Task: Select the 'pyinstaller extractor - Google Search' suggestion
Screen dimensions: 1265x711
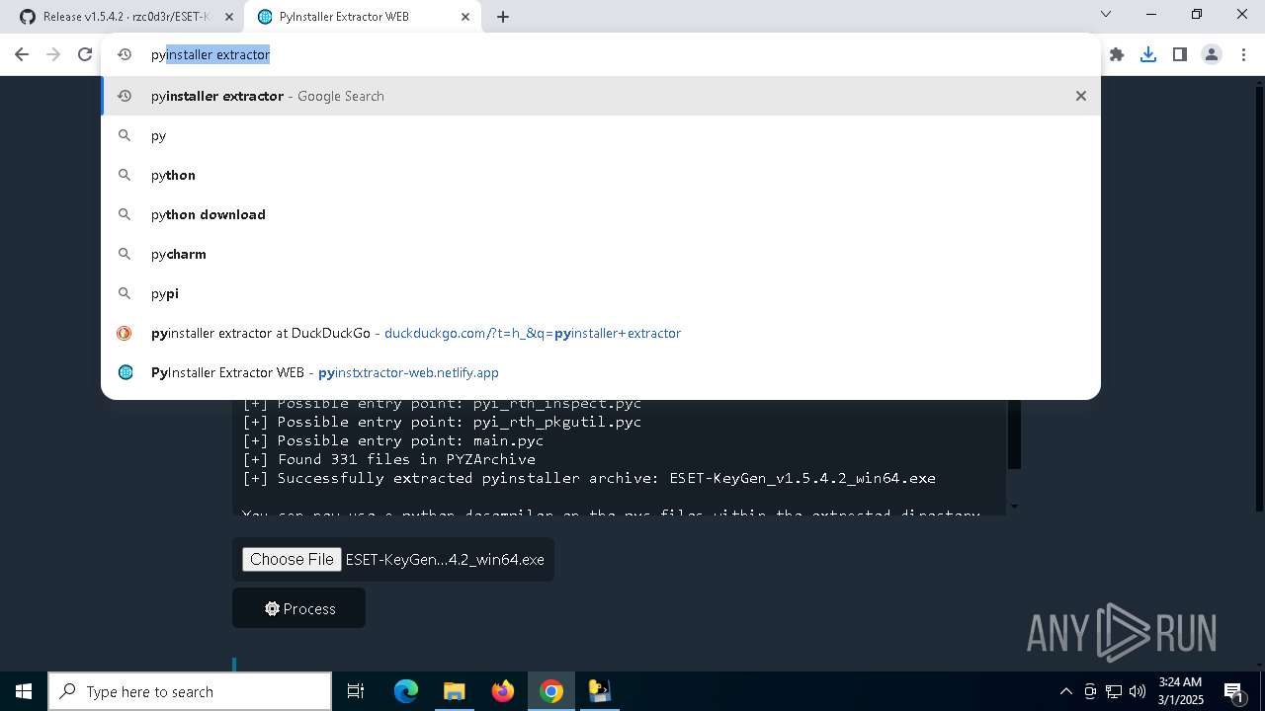Action: pyautogui.click(x=601, y=96)
